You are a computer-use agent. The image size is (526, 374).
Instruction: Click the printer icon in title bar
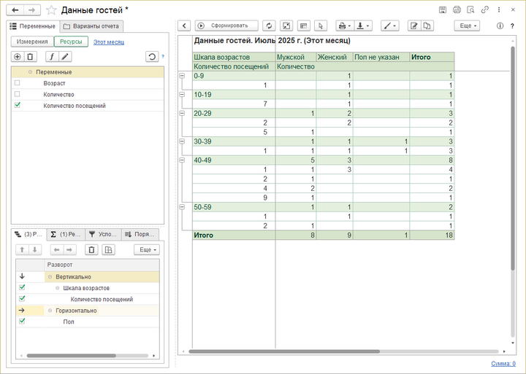pos(457,9)
